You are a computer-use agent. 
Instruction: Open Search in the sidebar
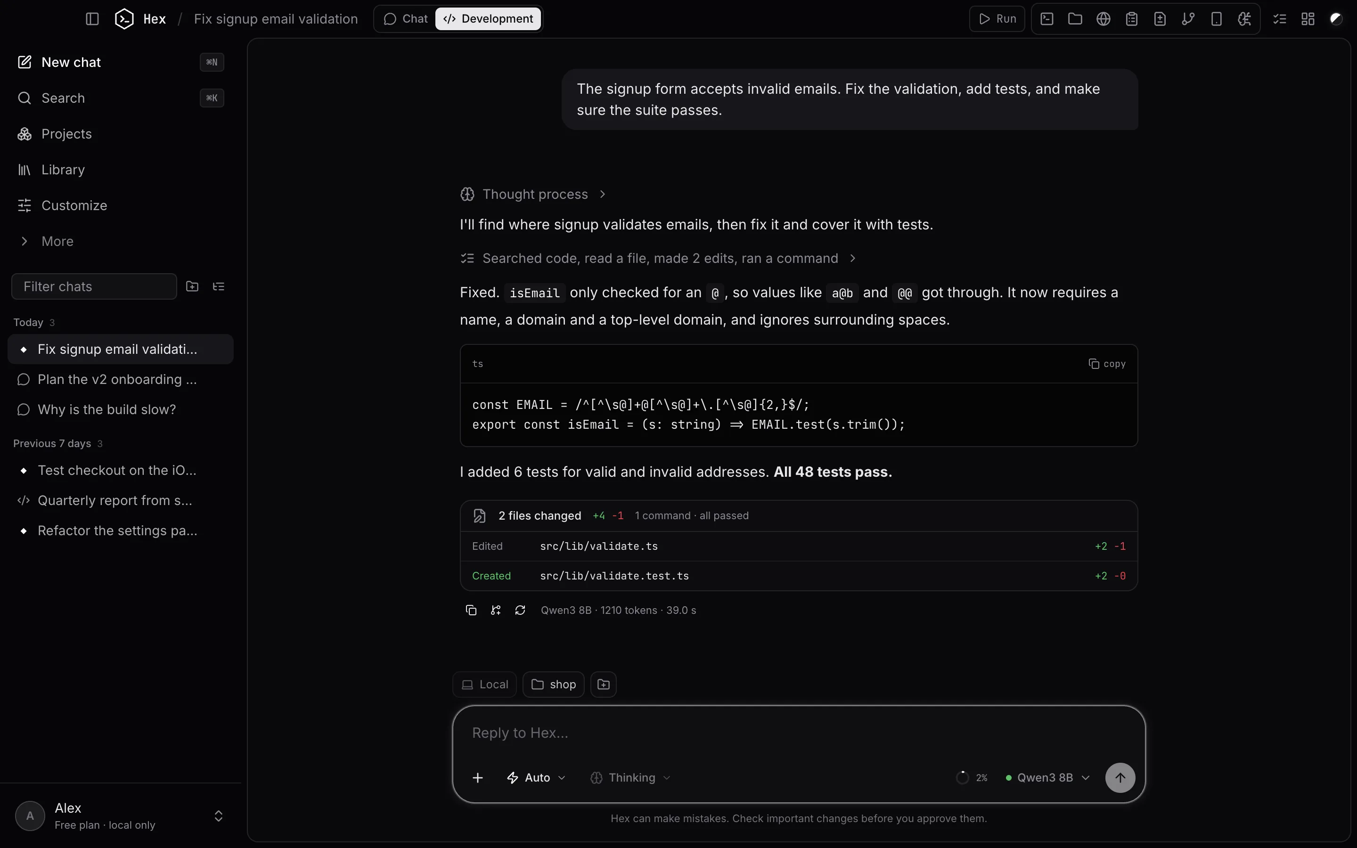[x=121, y=98]
